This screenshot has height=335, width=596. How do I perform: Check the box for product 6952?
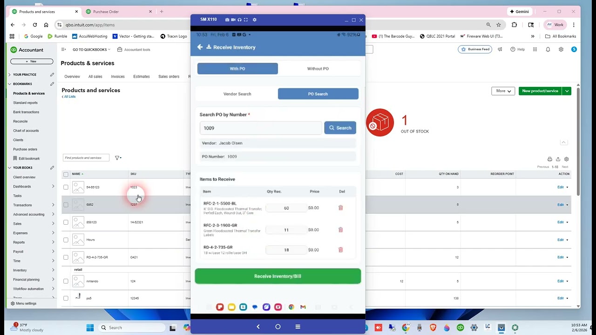[66, 205]
